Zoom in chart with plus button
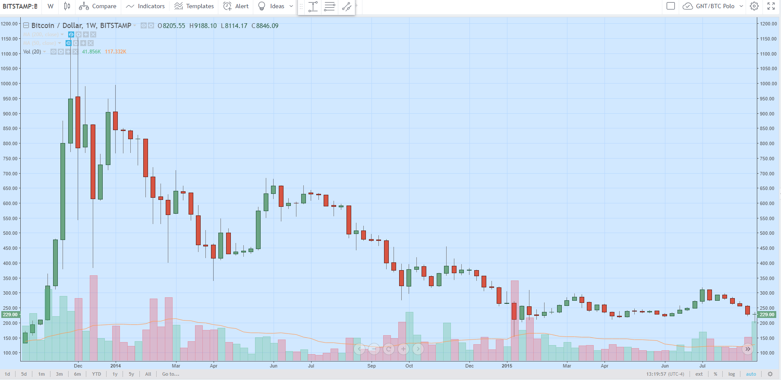Viewport: 781px width, 380px height. (403, 349)
